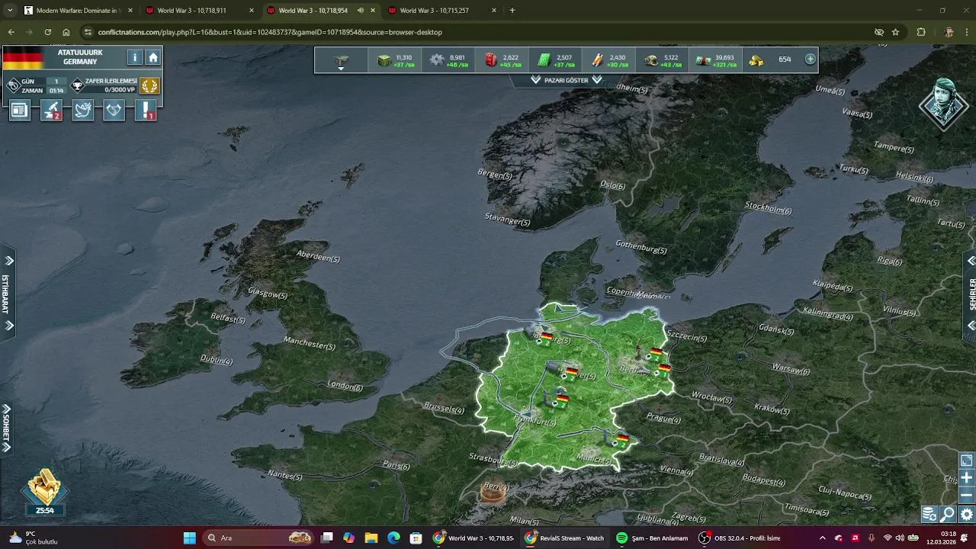
Task: Click the manpower helmet resource 5,122
Action: pos(662,60)
